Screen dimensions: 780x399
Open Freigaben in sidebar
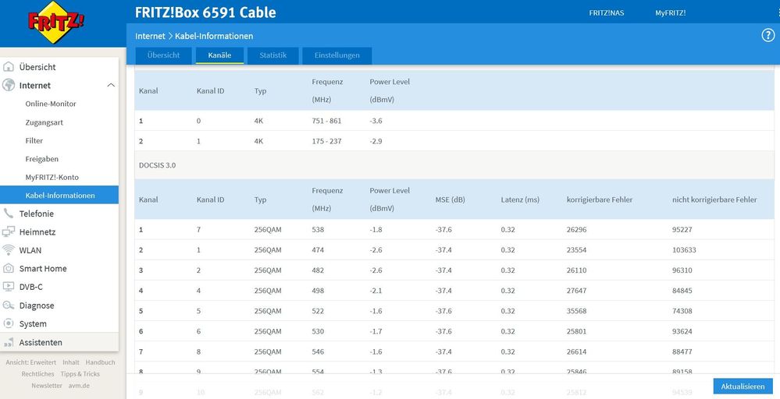point(42,159)
